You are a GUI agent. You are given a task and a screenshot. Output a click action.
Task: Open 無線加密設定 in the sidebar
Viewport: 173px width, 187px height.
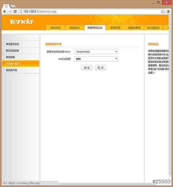[21, 50]
